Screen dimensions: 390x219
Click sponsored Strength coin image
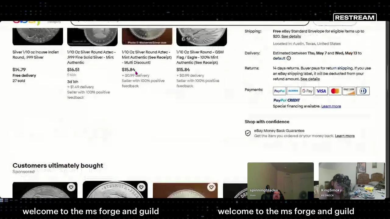click(115, 189)
